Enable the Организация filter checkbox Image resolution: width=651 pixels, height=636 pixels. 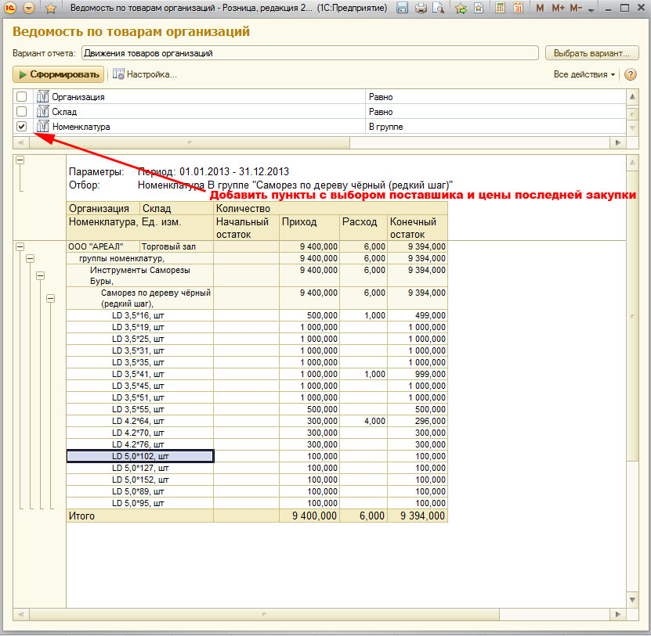click(22, 97)
